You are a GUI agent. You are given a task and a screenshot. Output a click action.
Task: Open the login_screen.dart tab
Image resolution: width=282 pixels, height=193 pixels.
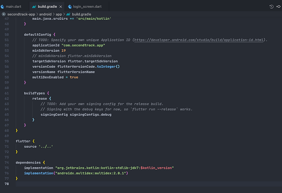[87, 7]
